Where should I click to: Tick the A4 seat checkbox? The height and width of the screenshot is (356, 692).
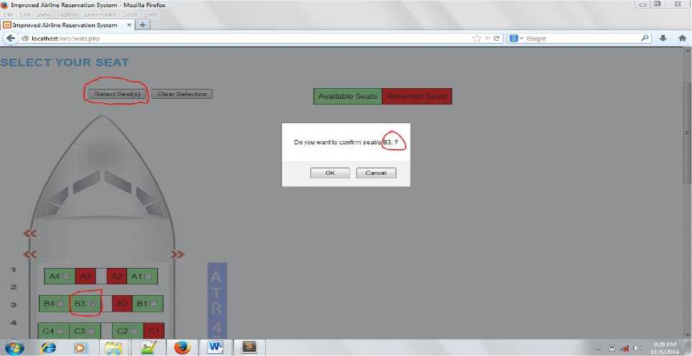tap(66, 276)
